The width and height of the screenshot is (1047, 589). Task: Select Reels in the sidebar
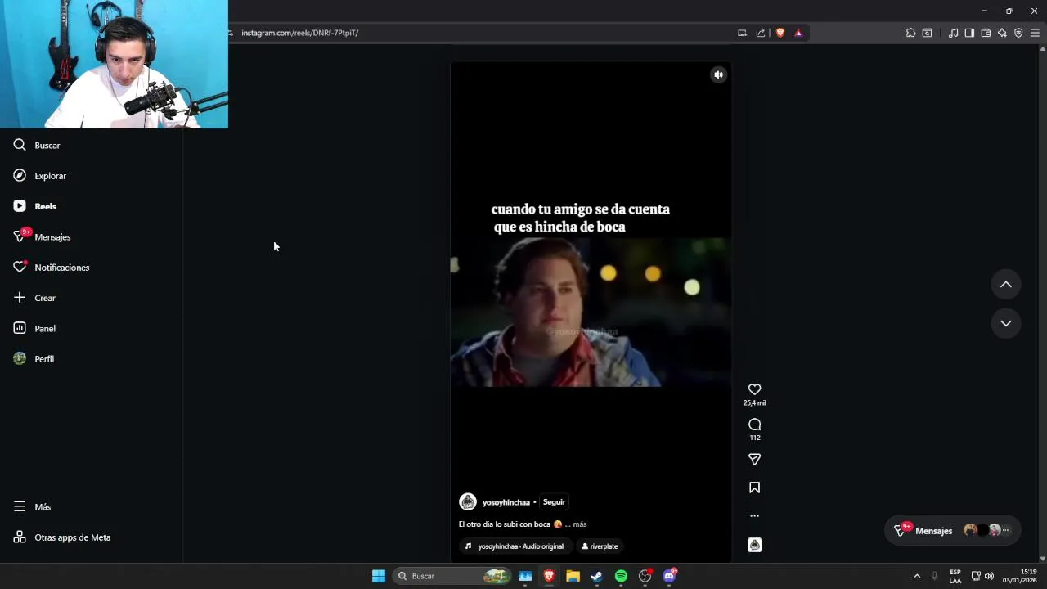[34, 206]
